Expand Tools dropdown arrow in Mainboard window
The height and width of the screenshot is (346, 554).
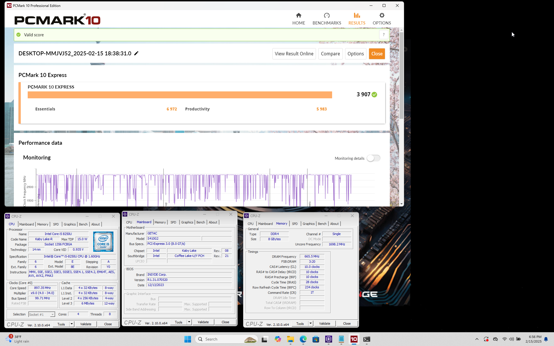coord(189,322)
